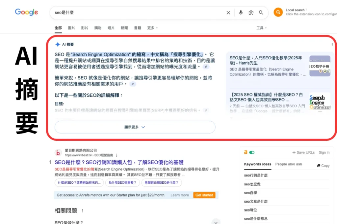Open three-dot menu beside the ibest.tw URL

point(117,155)
